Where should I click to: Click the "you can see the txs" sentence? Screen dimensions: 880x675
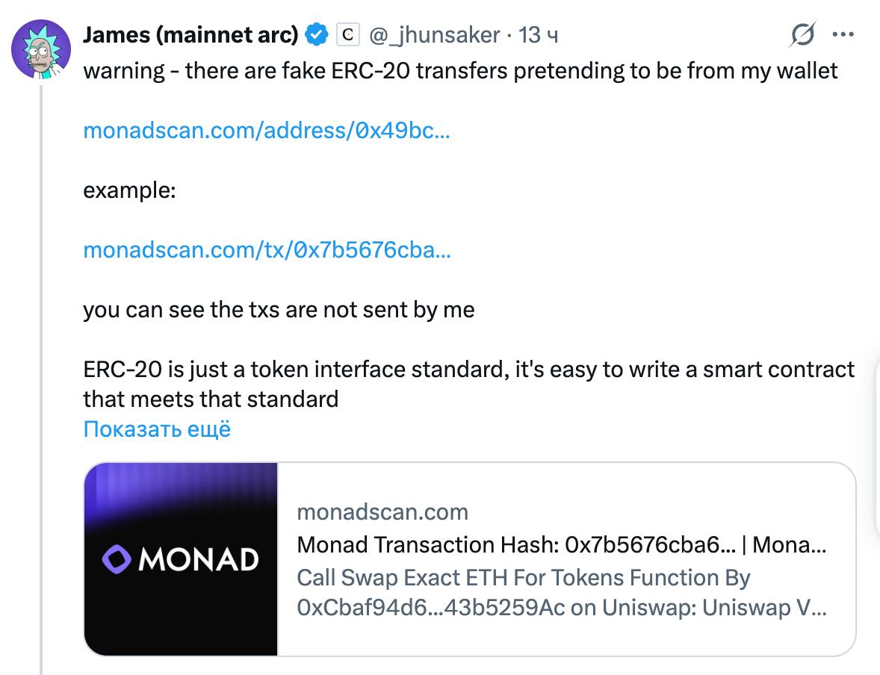[279, 309]
